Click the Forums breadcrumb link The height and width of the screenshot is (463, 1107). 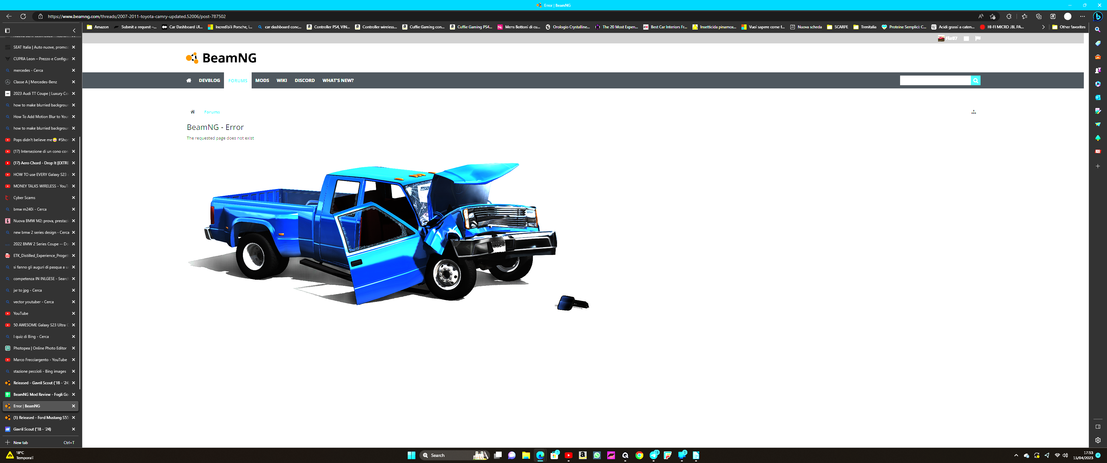[212, 112]
